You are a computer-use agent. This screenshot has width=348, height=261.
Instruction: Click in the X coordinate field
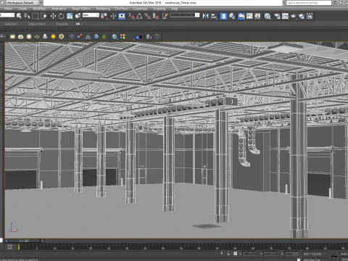(x=249, y=254)
